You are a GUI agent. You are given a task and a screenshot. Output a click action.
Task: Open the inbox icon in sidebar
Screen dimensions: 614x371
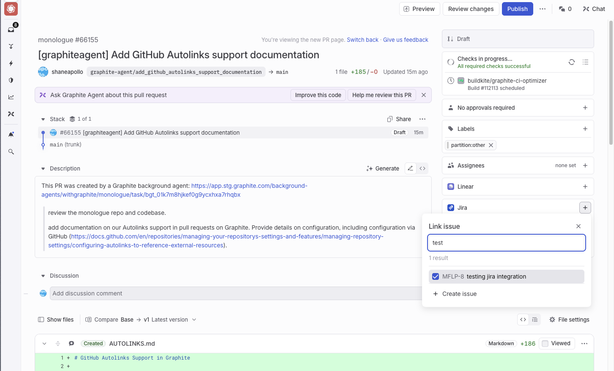(x=11, y=30)
